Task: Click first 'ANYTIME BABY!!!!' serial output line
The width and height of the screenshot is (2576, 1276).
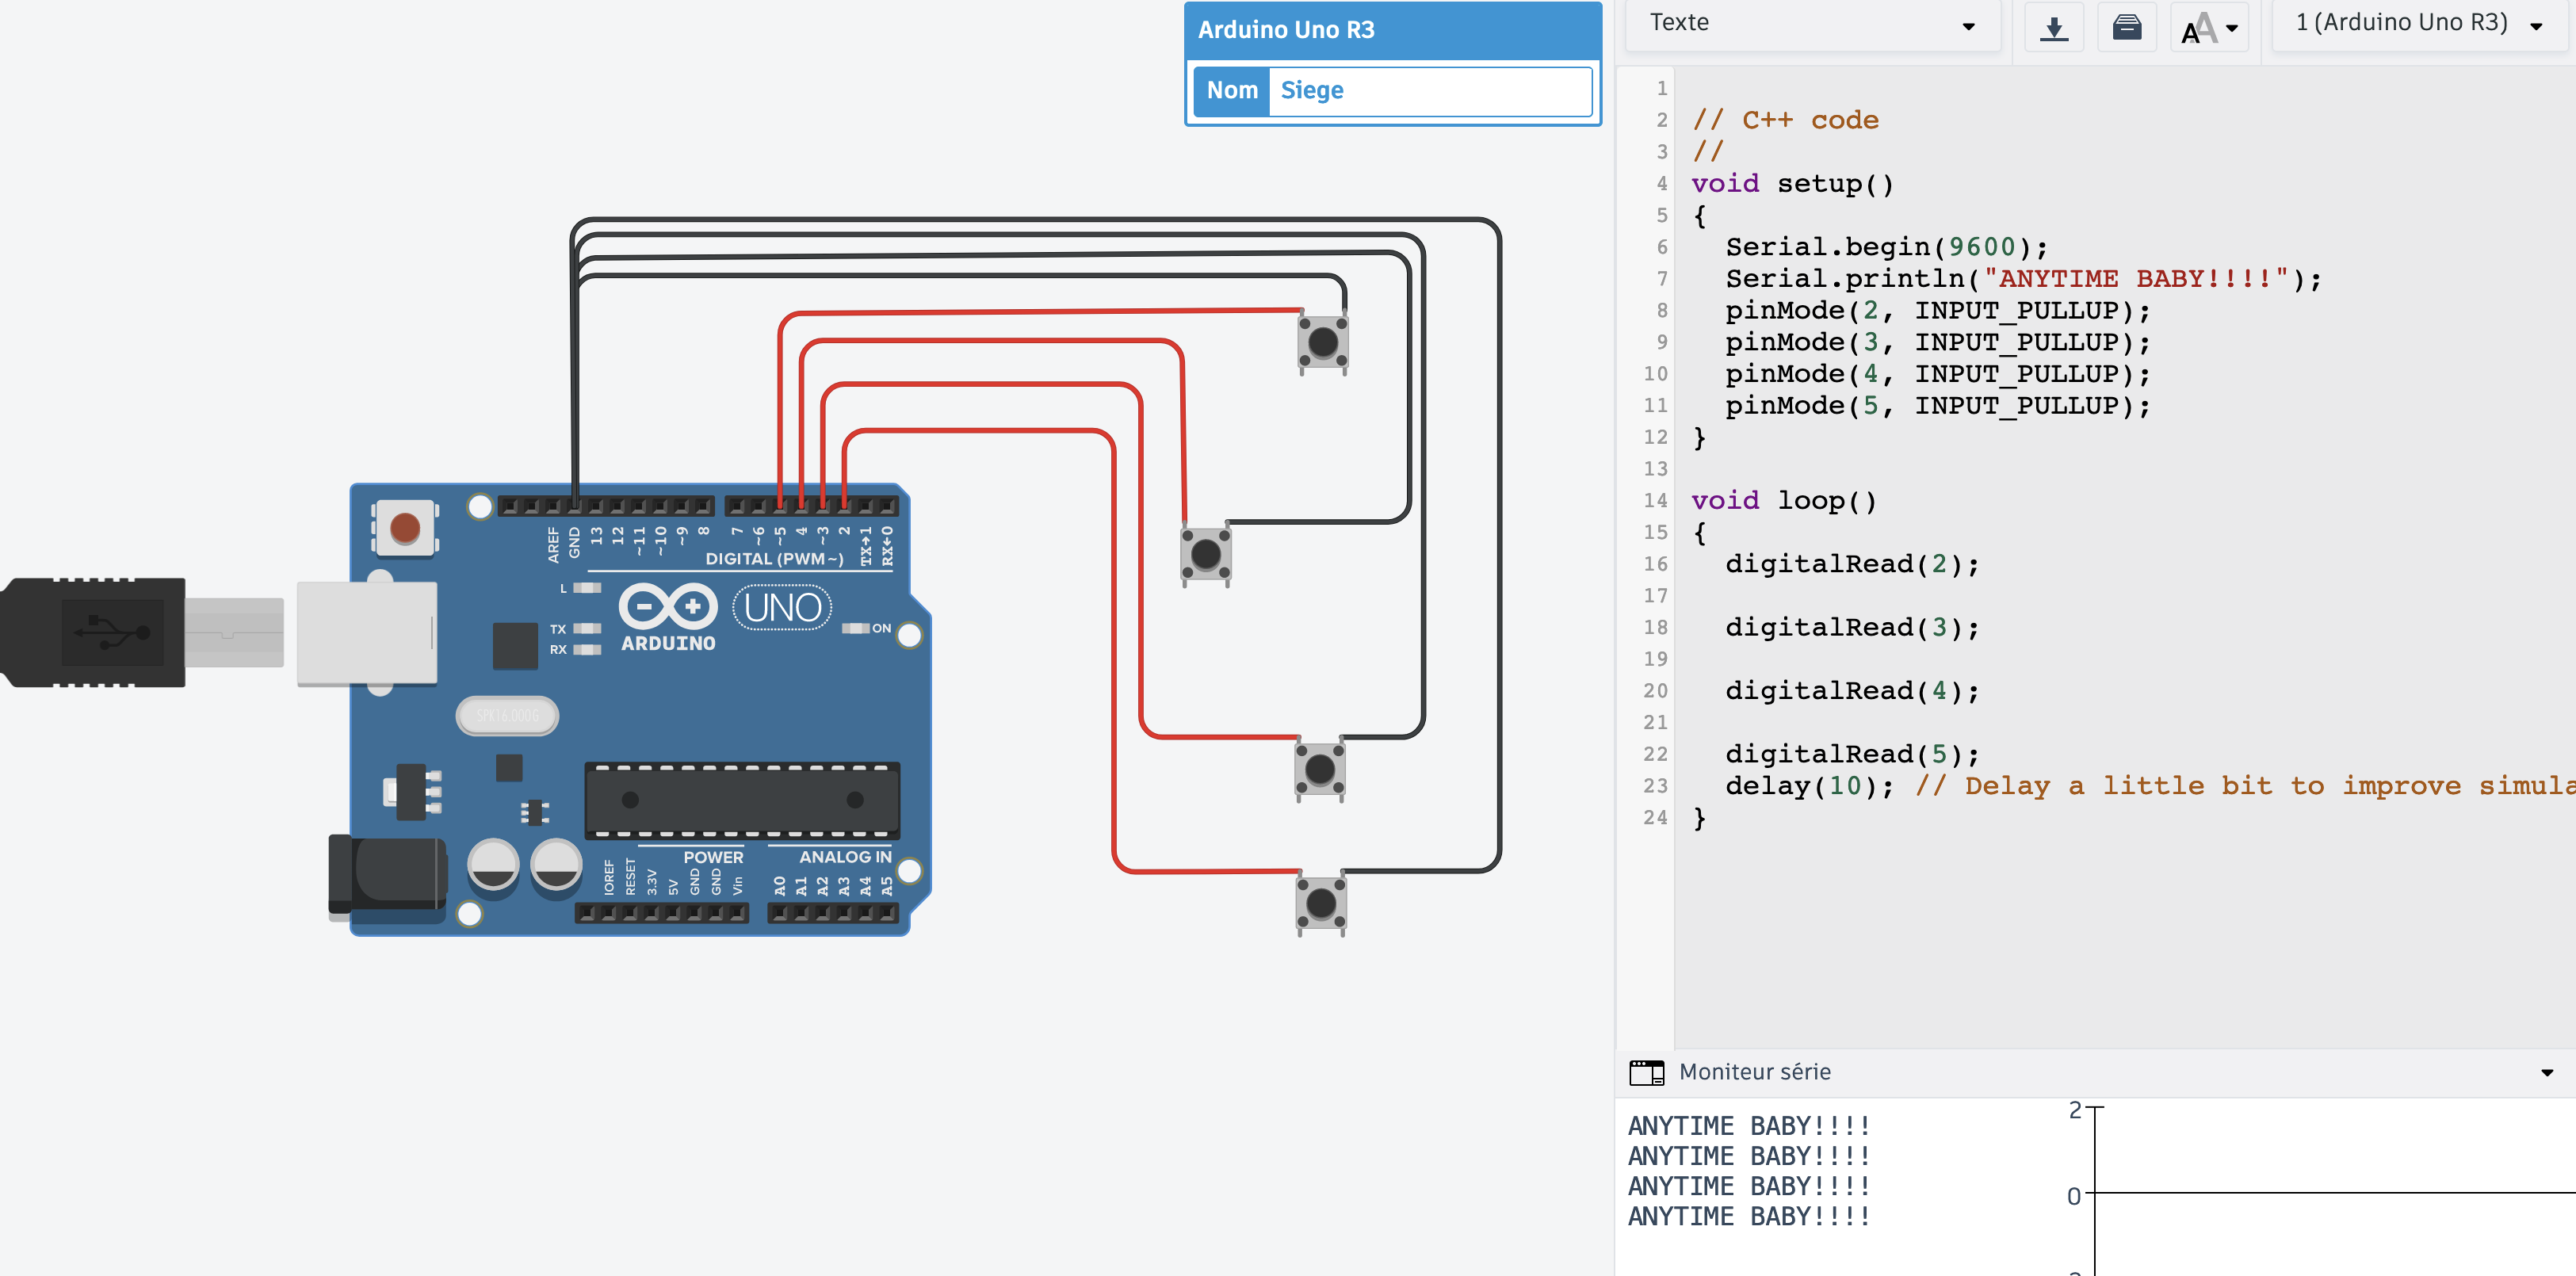Action: 1748,1126
